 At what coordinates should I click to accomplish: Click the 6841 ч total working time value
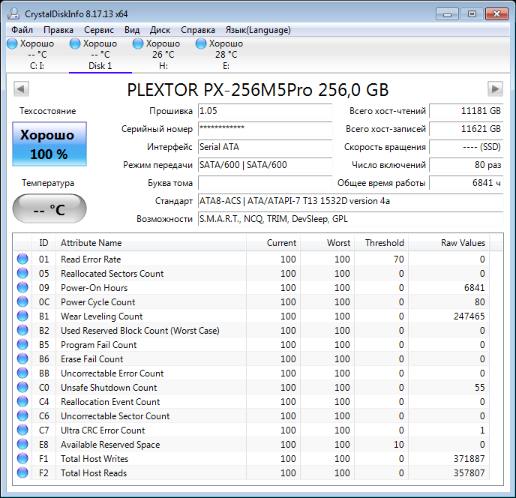466,183
